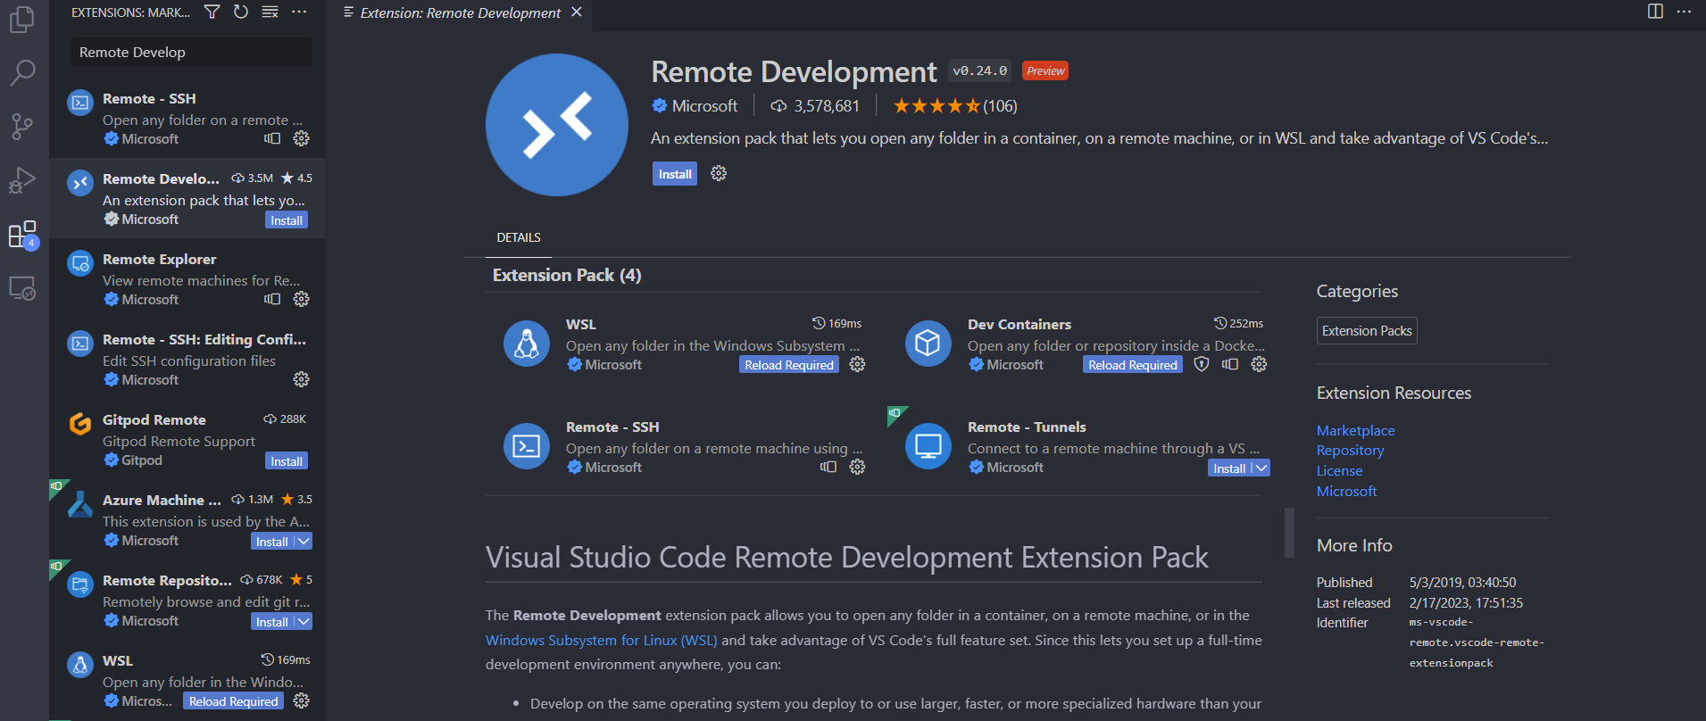Viewport: 1706px width, 721px height.
Task: Install the Remote Development extension pack
Action: pyautogui.click(x=675, y=174)
